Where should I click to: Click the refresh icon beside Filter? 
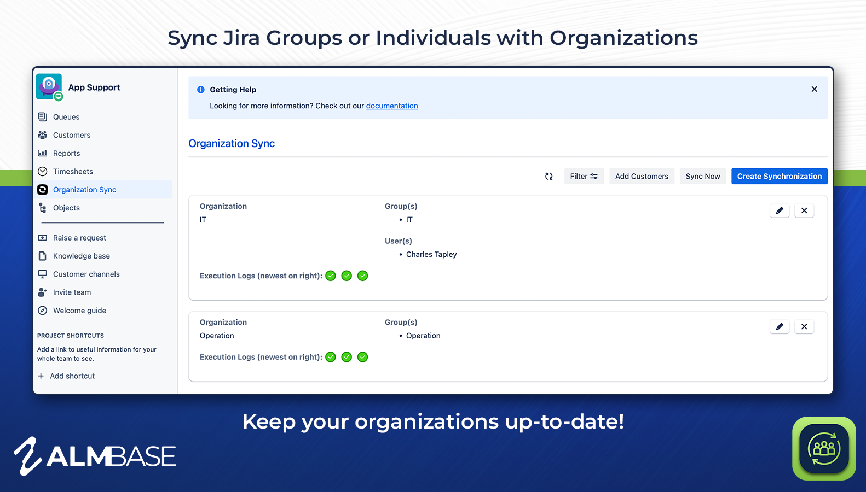coord(549,176)
